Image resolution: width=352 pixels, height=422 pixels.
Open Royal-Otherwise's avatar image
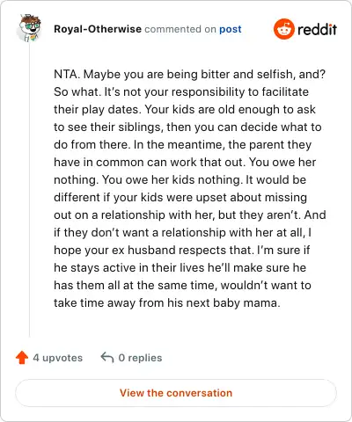pyautogui.click(x=29, y=27)
